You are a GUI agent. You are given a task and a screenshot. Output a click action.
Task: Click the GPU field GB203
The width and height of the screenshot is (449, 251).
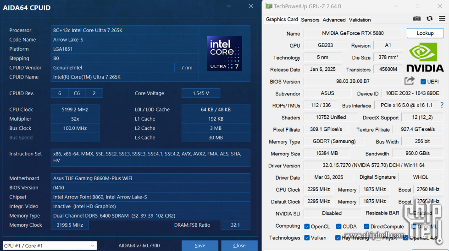click(325, 45)
